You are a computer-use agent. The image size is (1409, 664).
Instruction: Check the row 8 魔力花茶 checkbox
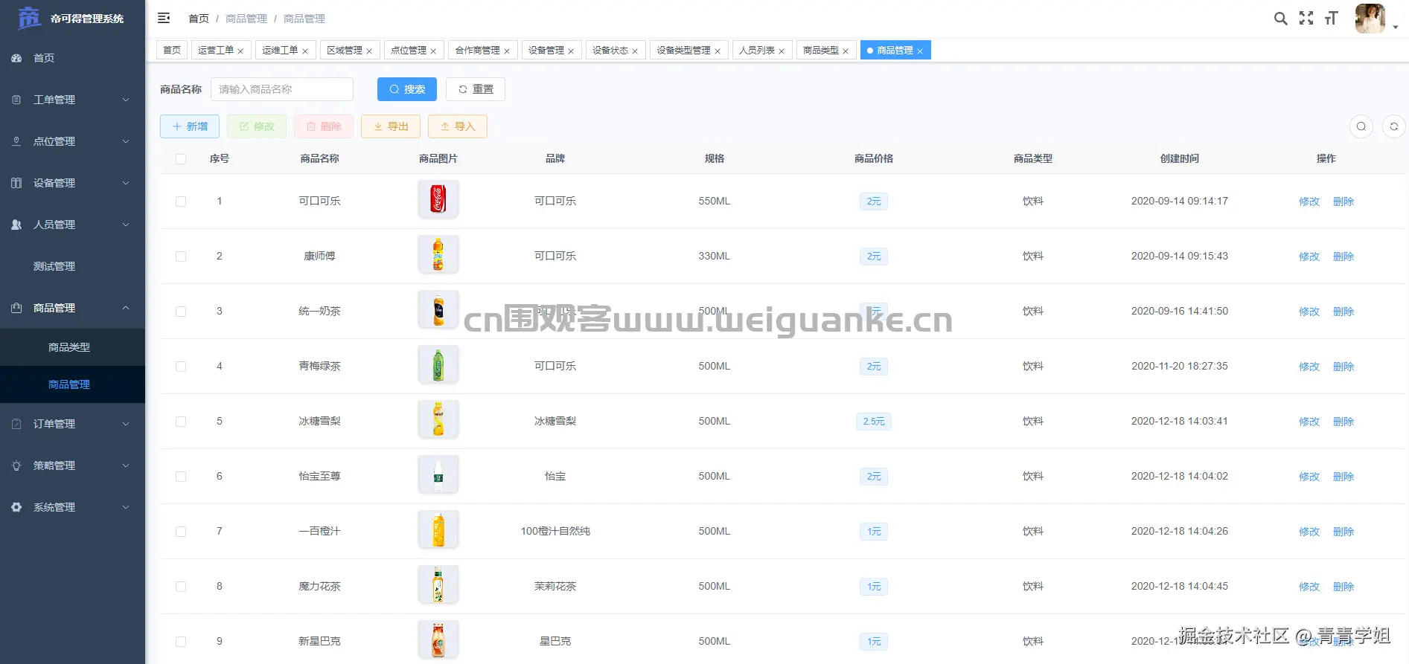pyautogui.click(x=181, y=587)
